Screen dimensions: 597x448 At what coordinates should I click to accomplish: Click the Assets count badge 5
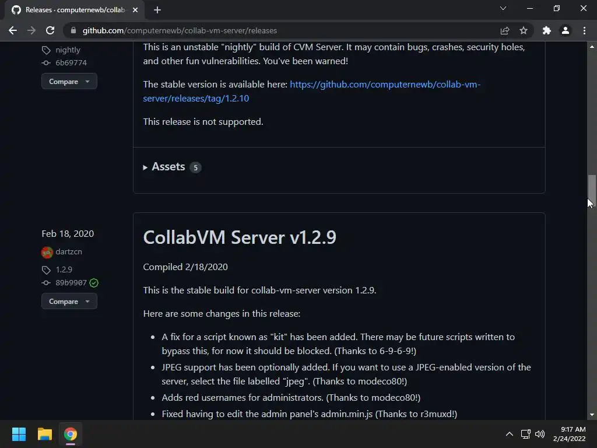(x=195, y=167)
